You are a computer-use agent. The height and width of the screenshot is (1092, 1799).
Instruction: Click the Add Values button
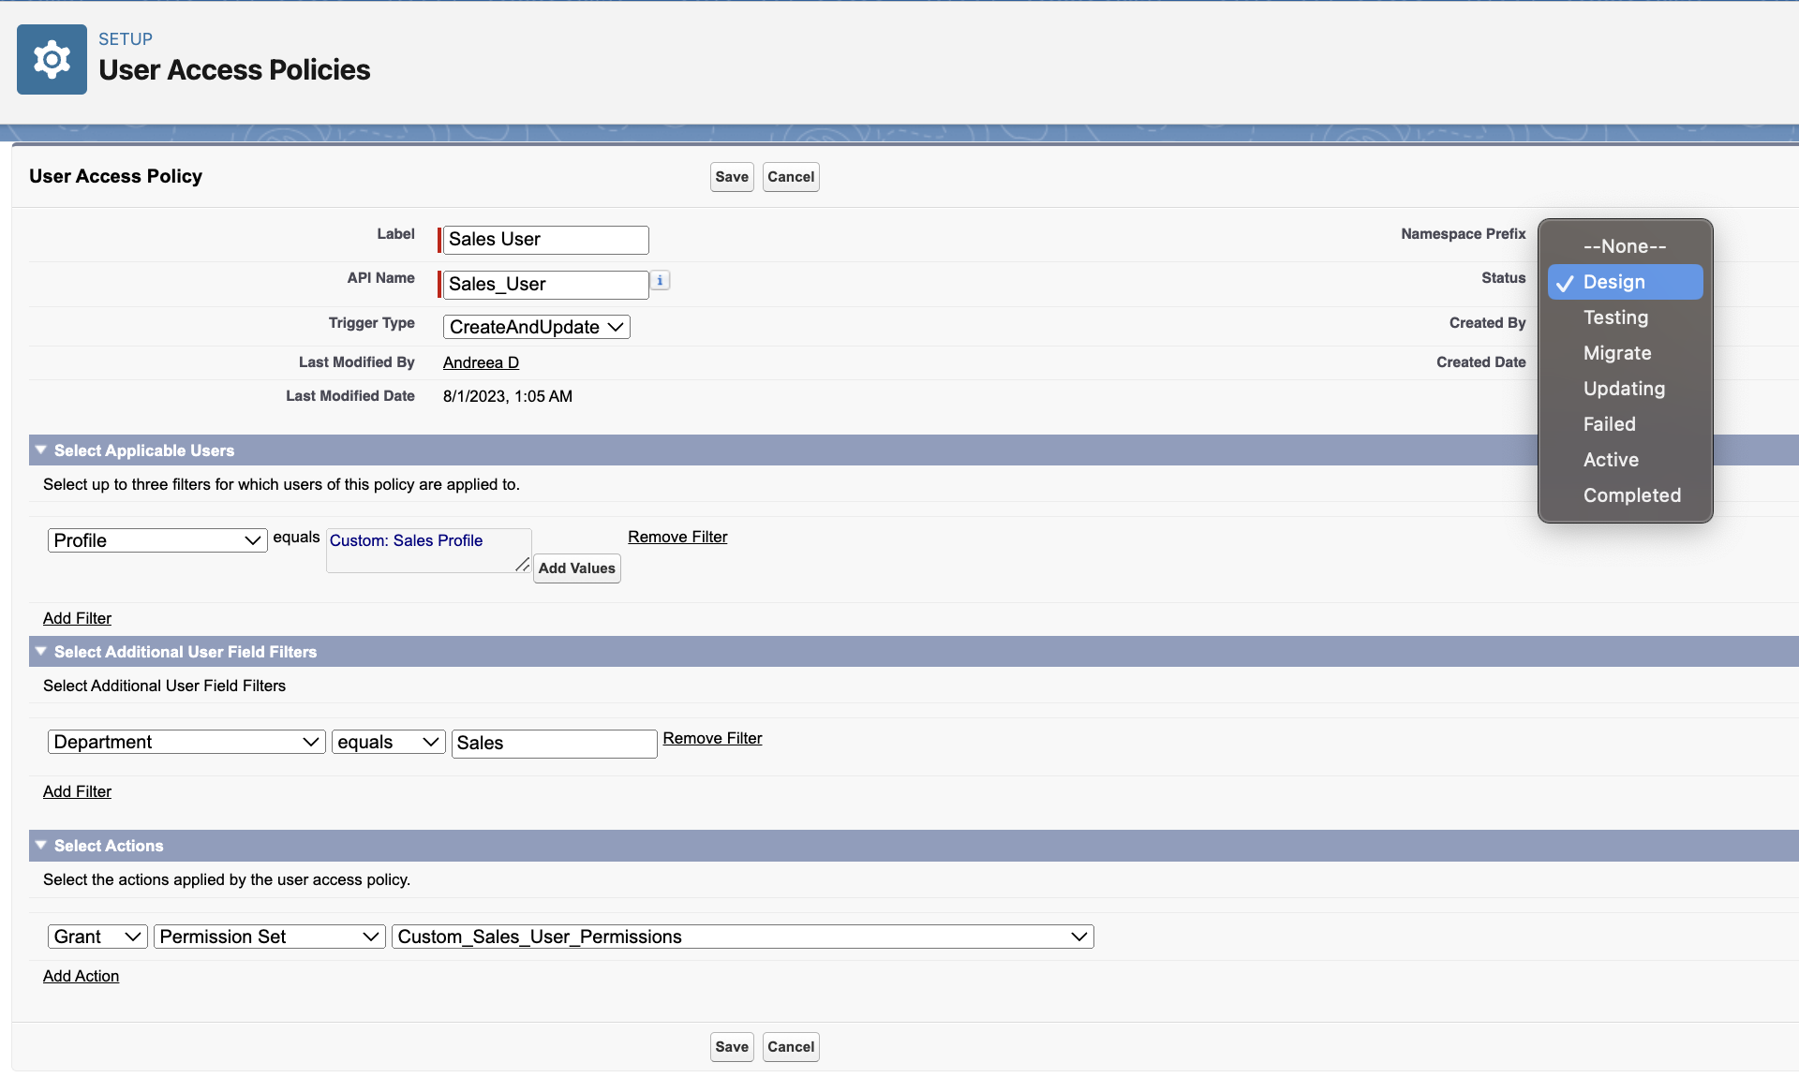pyautogui.click(x=577, y=568)
